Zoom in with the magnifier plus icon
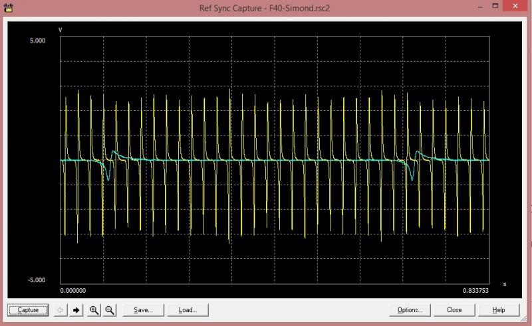 click(x=94, y=310)
